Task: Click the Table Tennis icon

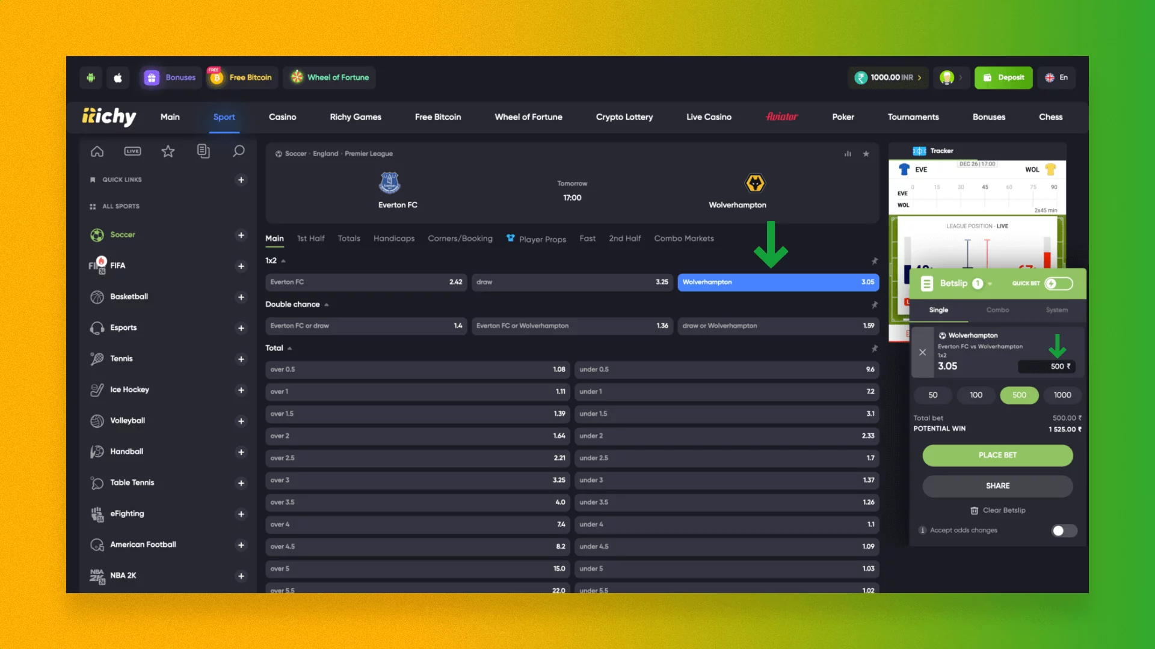Action: (x=97, y=483)
